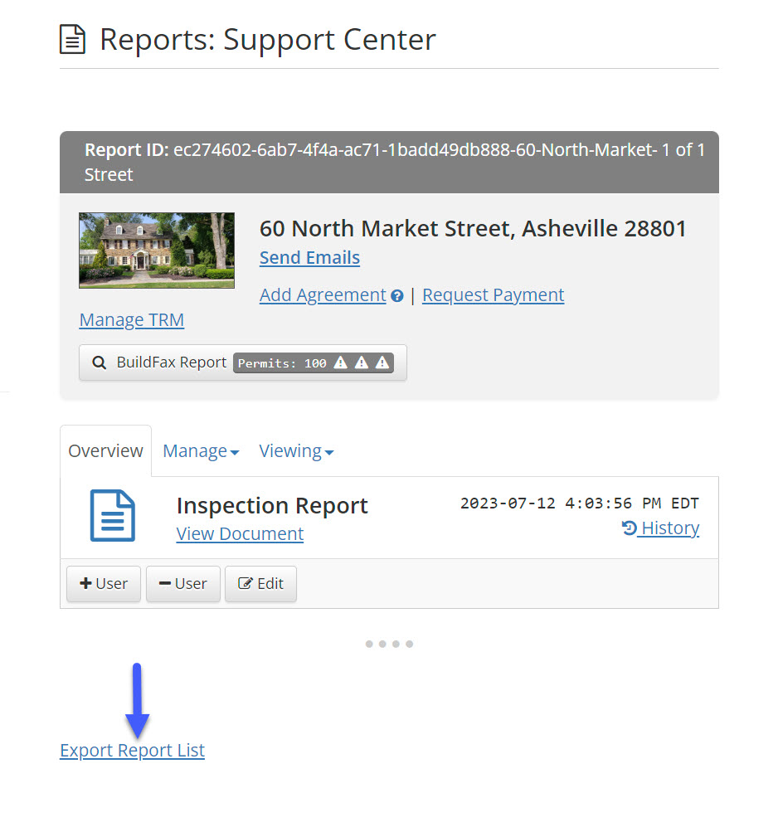Open View Document for Inspection Report
The width and height of the screenshot is (778, 827).
pyautogui.click(x=239, y=533)
